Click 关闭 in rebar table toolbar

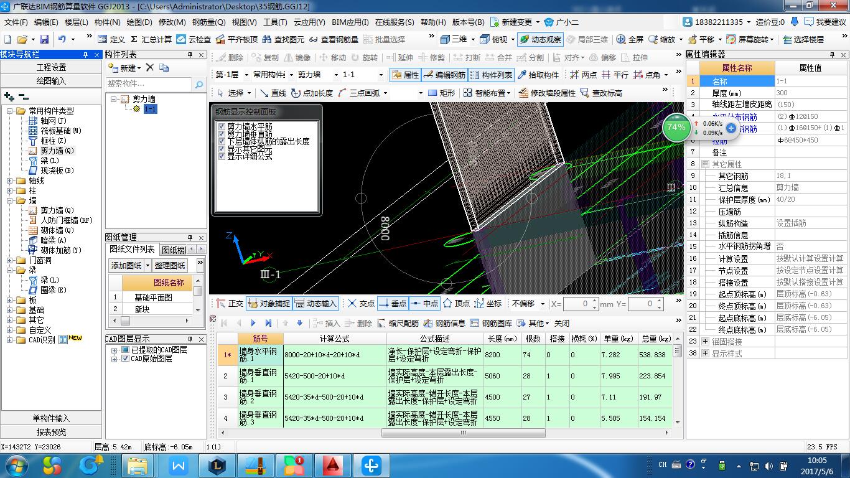pyautogui.click(x=562, y=323)
